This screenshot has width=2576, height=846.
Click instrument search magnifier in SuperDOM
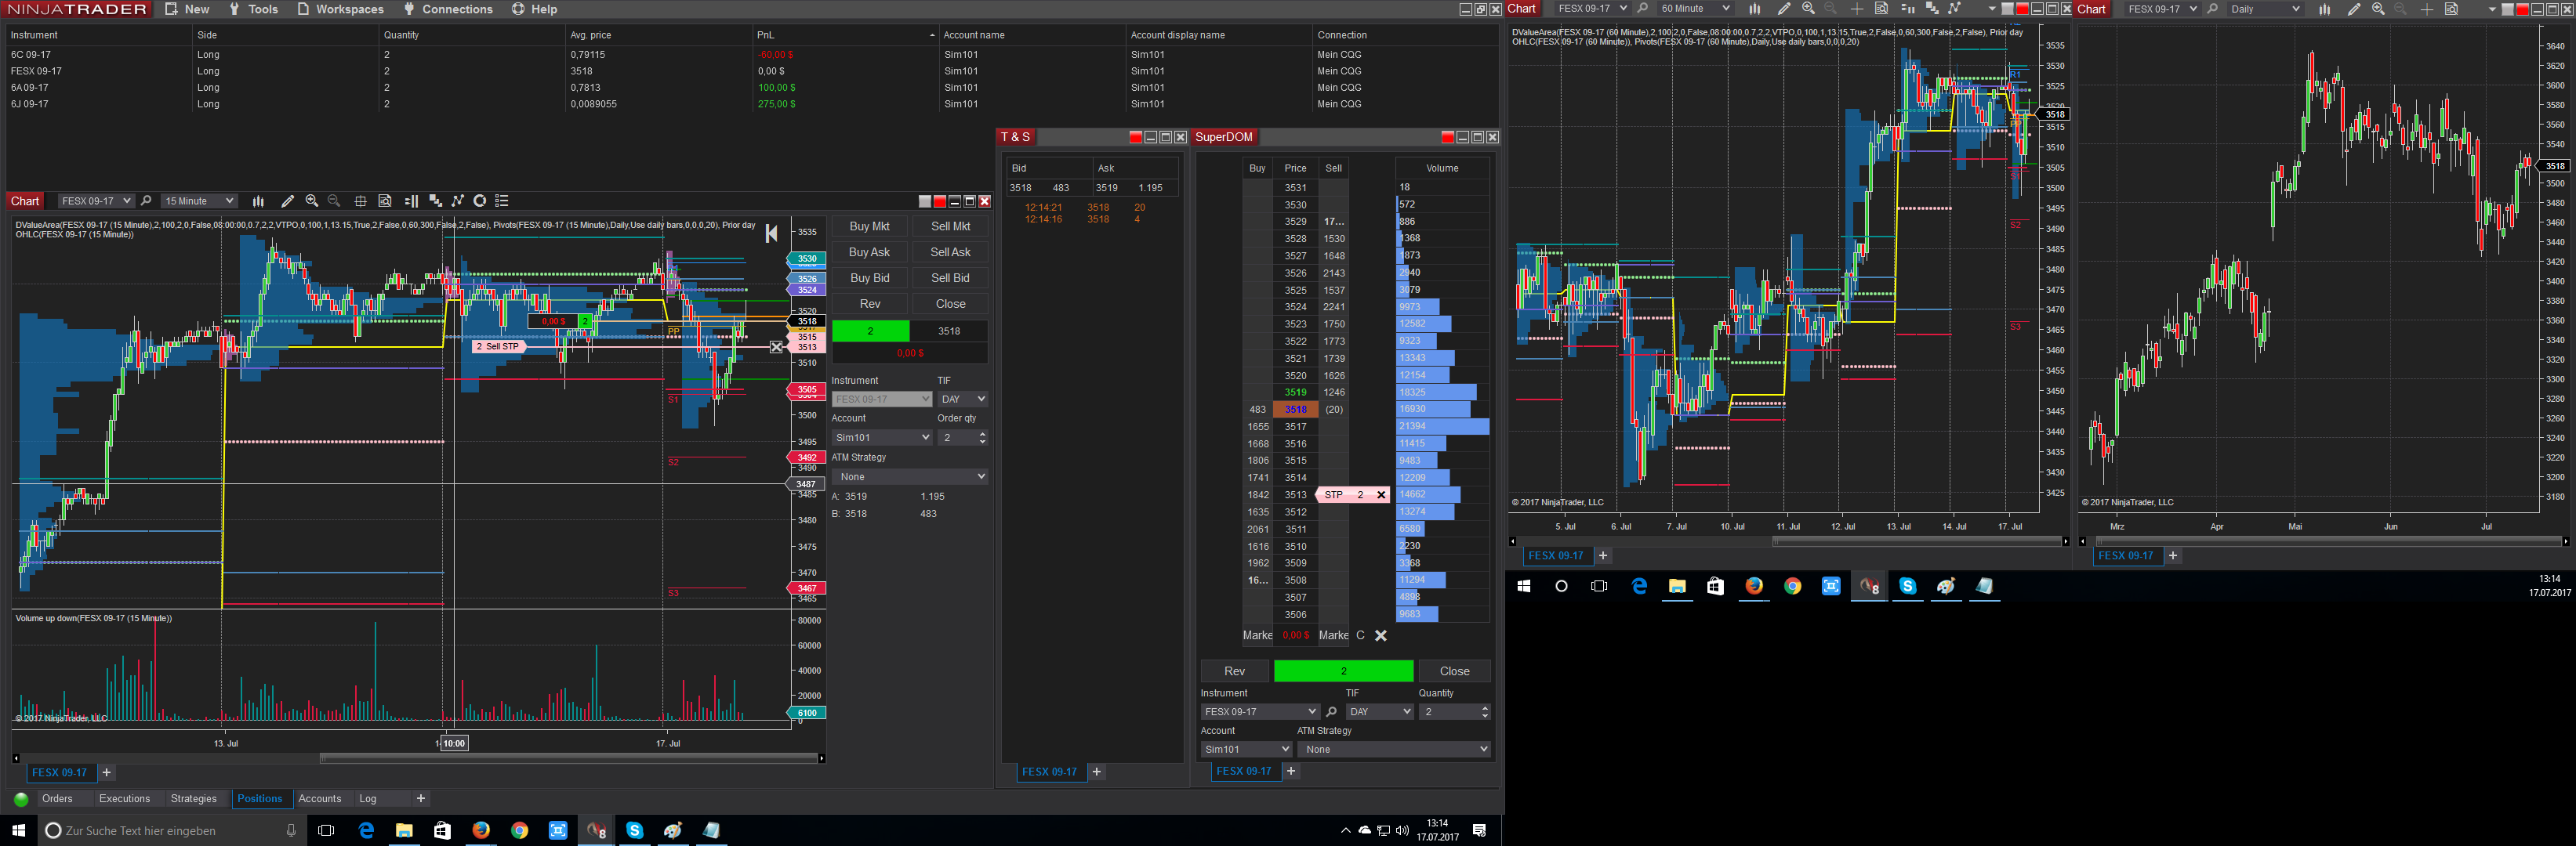pos(1331,712)
